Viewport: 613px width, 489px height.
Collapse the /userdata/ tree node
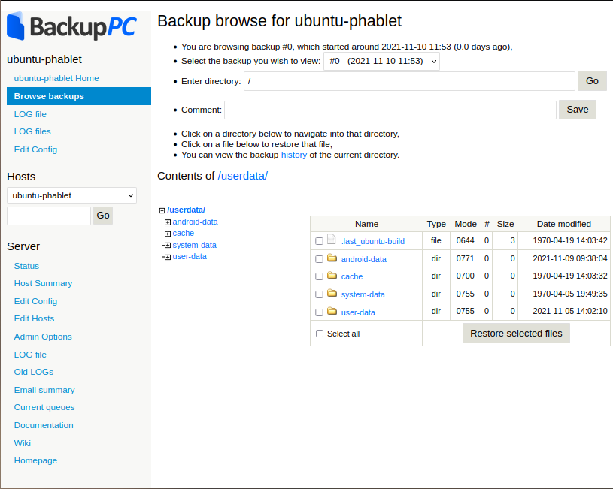coord(162,210)
